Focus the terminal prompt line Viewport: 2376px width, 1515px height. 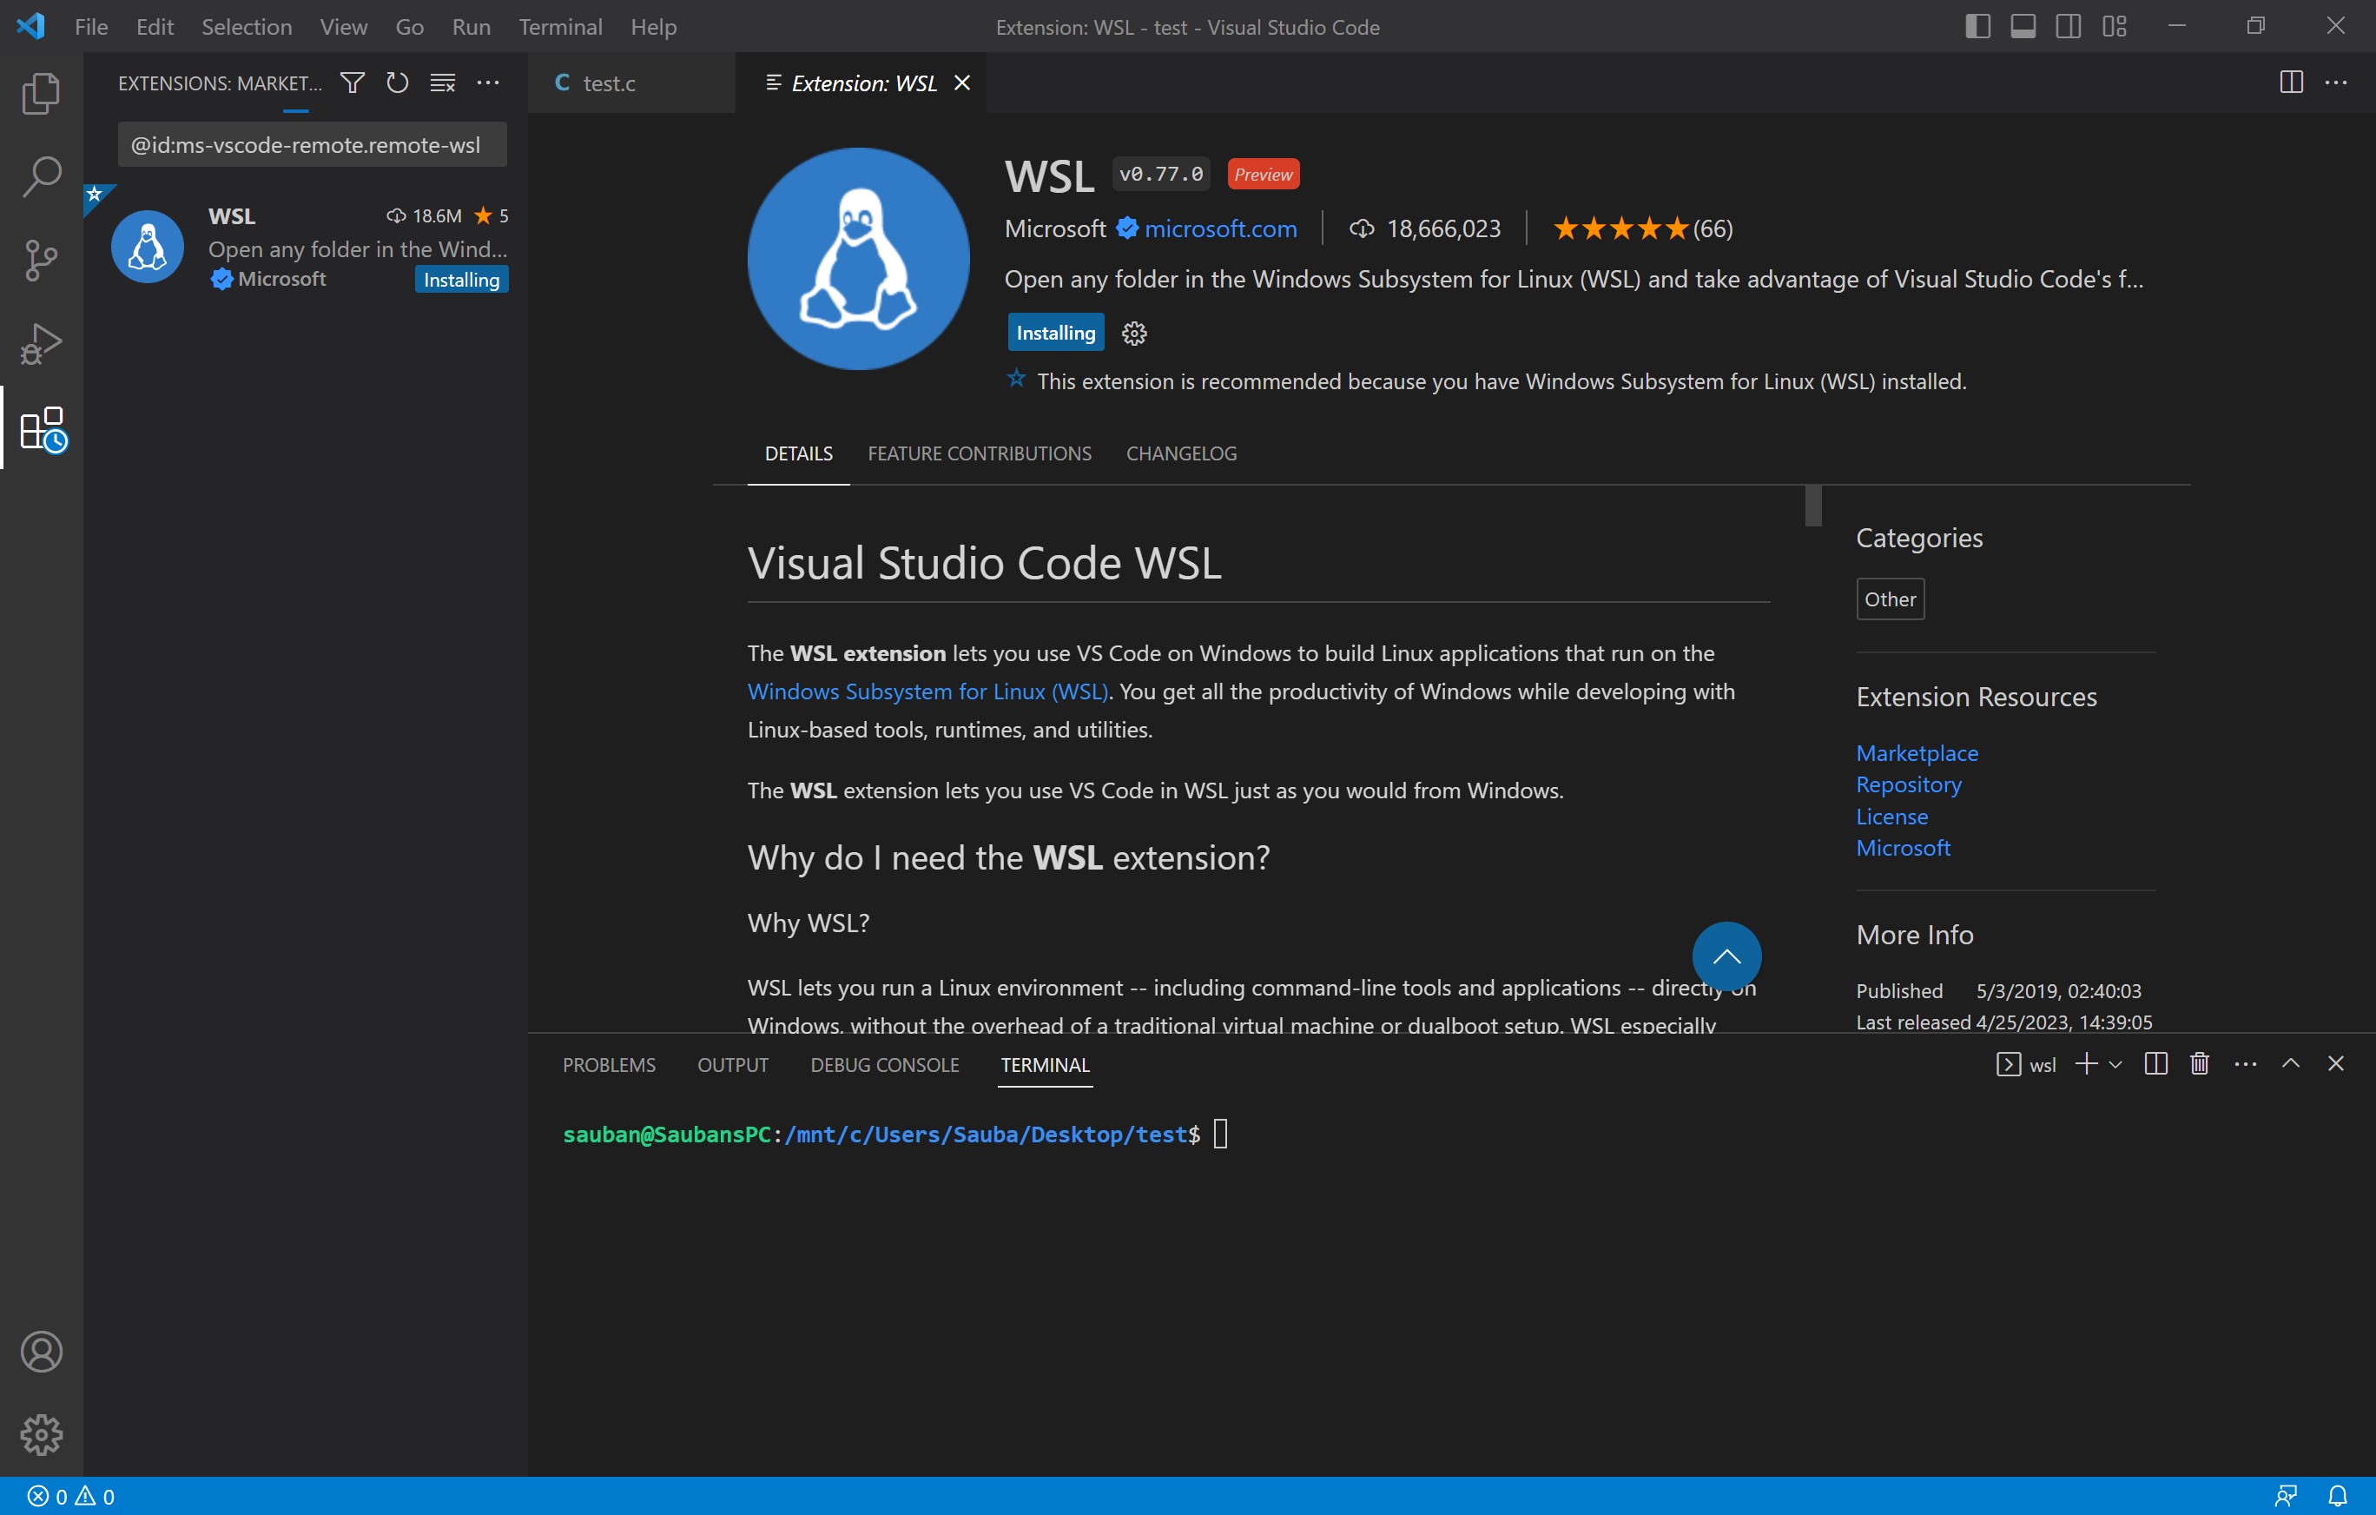(x=895, y=1134)
